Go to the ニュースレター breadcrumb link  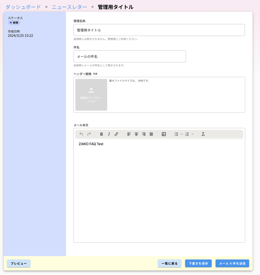point(69,7)
